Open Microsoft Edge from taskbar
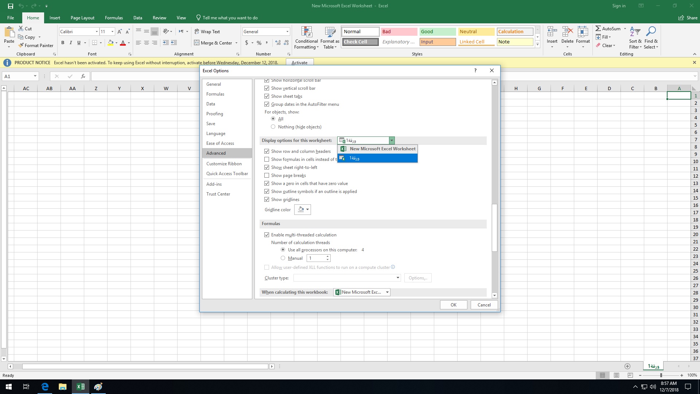The height and width of the screenshot is (394, 700). pos(45,387)
